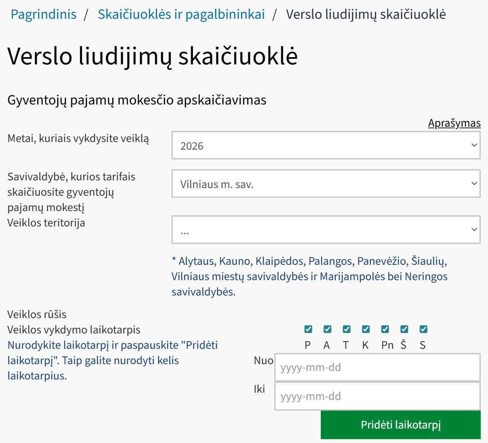Open the year dropdown showing 2026

(x=326, y=145)
